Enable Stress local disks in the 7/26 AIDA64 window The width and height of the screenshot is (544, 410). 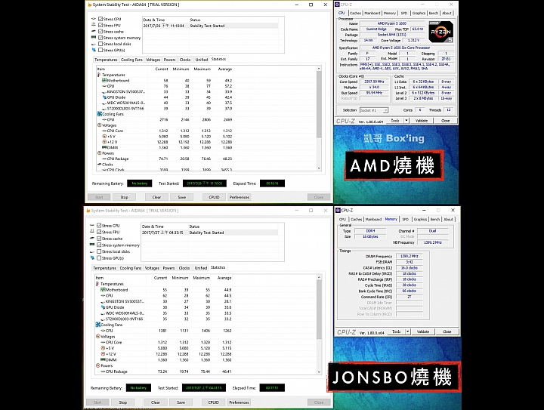[x=100, y=44]
